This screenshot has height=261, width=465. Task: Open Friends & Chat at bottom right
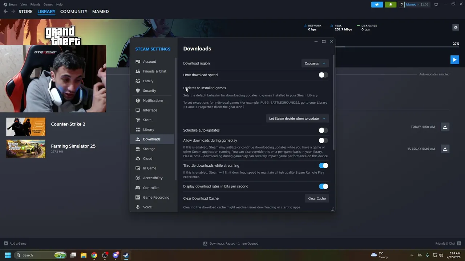(448, 244)
